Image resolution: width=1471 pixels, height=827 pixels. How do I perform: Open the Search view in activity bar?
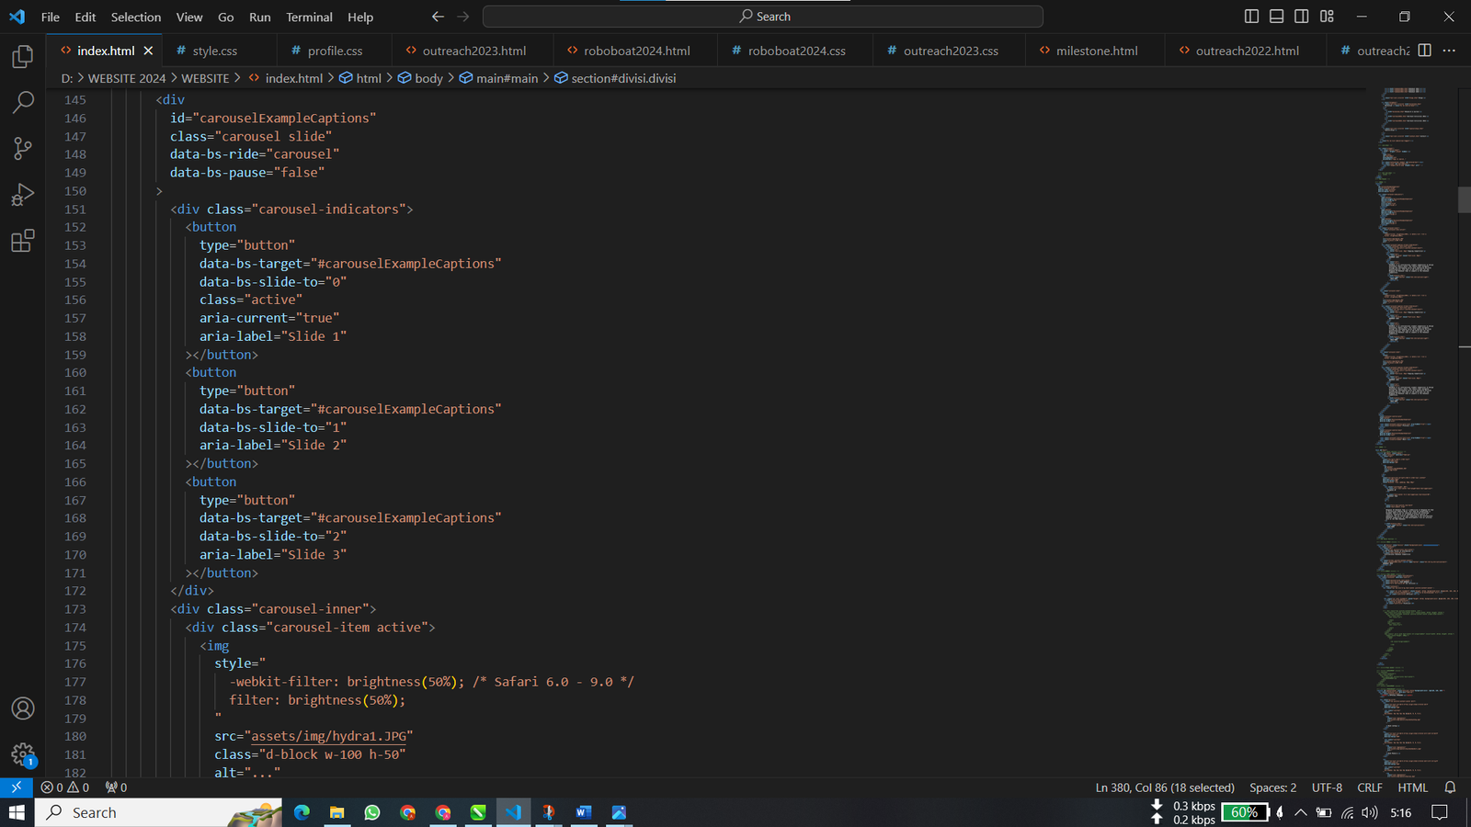point(23,102)
